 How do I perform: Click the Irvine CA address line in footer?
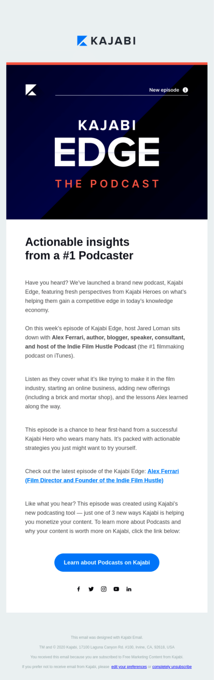[x=107, y=647]
